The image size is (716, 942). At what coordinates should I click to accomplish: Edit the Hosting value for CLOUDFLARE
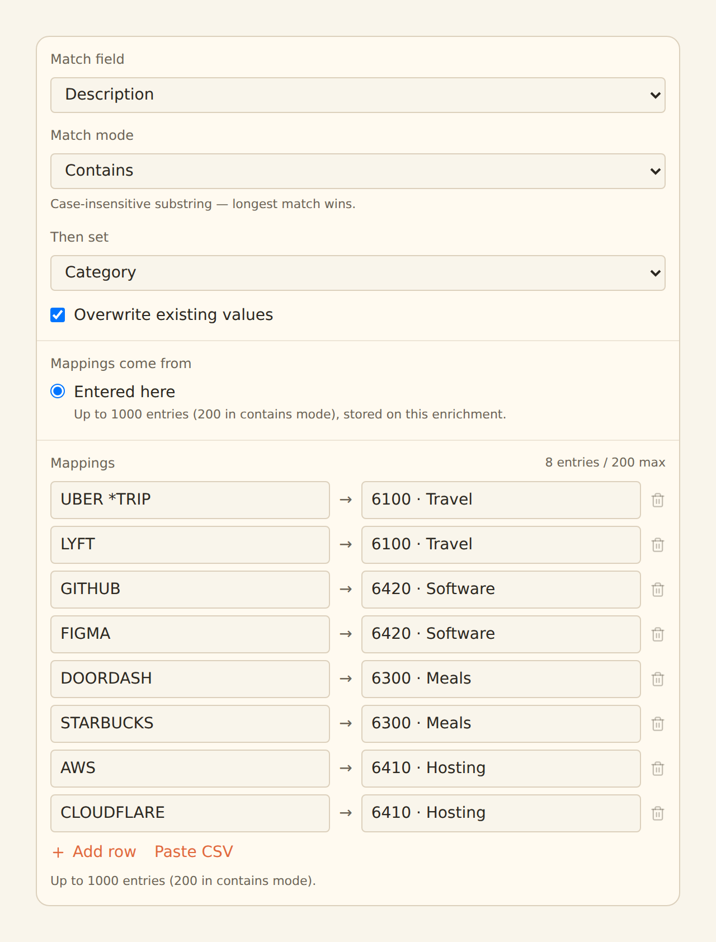(501, 813)
